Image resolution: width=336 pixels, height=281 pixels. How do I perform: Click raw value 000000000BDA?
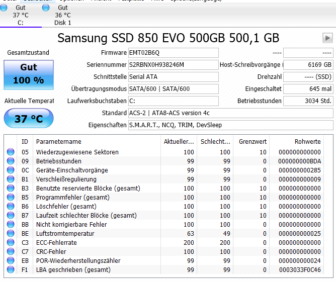[299, 161]
